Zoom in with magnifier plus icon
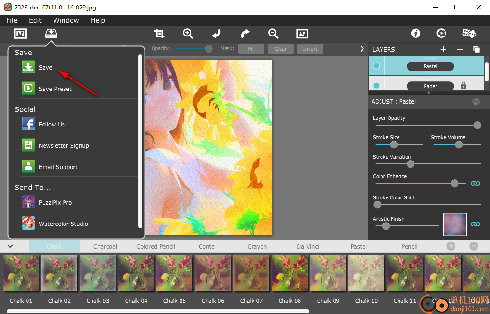 click(188, 34)
